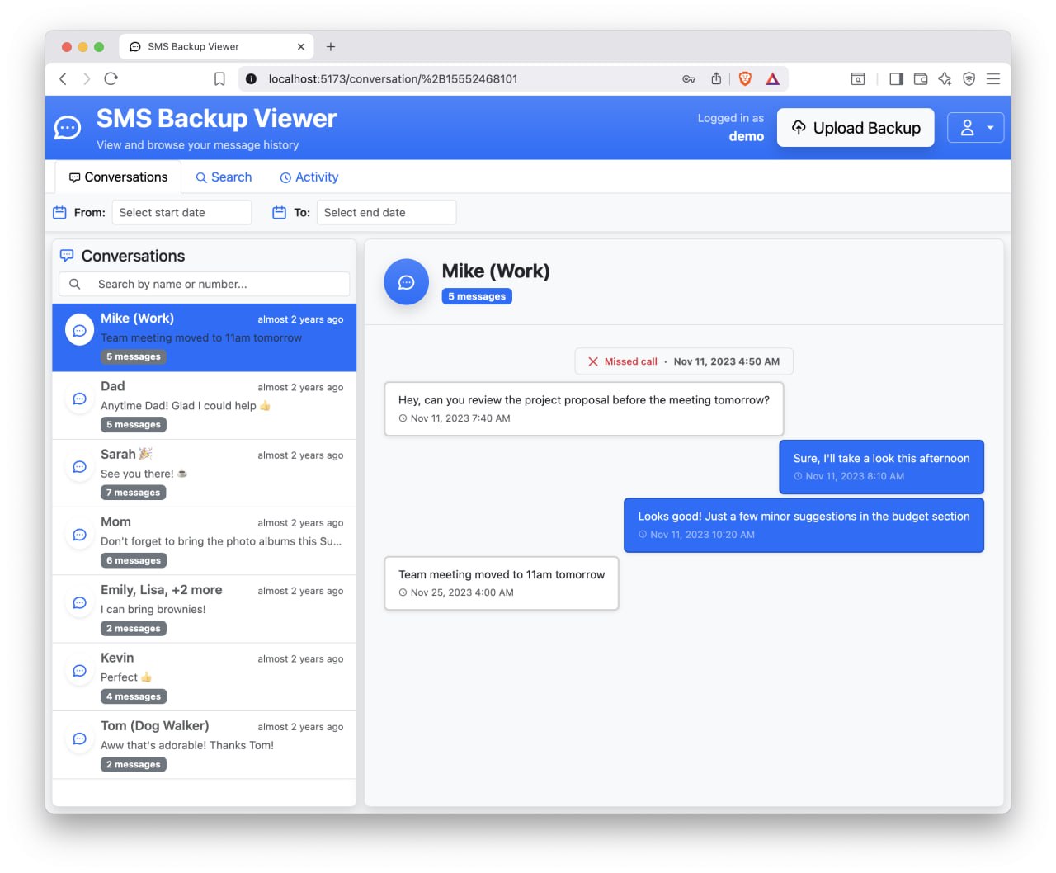Click the Mike (Work) header avatar icon

(407, 282)
